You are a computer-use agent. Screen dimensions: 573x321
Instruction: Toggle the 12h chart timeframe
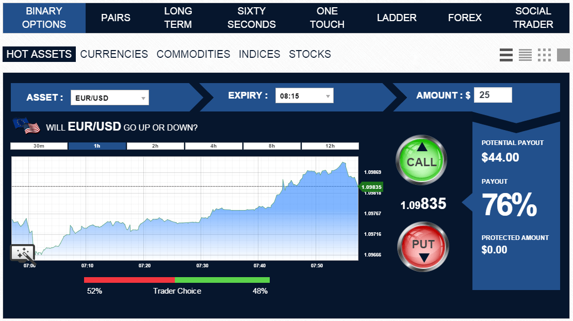[330, 146]
